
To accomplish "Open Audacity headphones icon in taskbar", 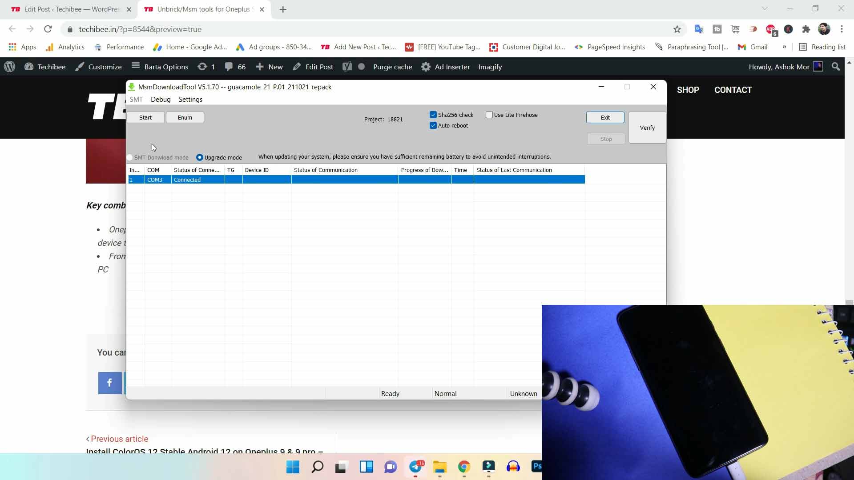I will point(513,467).
